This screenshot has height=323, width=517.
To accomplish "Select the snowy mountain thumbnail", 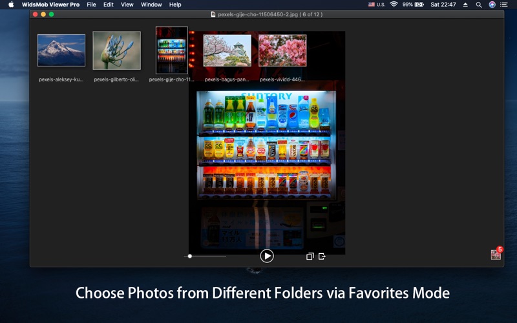I will 61,50.
